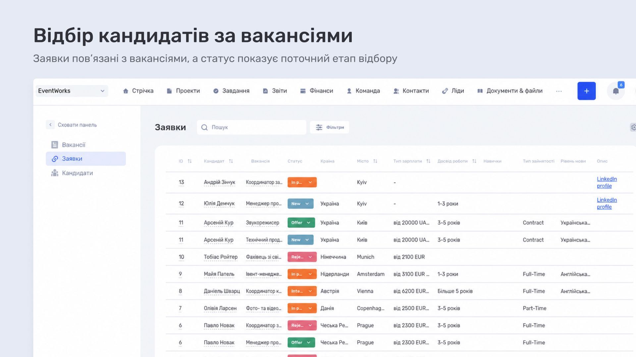Screen dimensions: 636x357
Task: Open Андрій Зінчук's LinkedIn profile link
Action: click(x=607, y=182)
